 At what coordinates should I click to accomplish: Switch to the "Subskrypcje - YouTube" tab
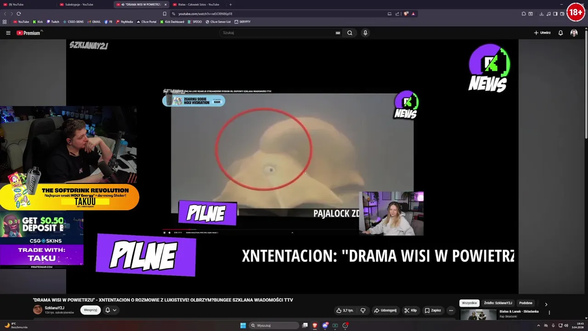[x=84, y=5]
